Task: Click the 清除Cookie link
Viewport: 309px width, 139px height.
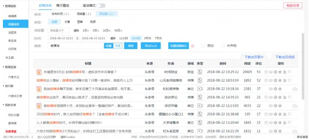Action: (68, 137)
